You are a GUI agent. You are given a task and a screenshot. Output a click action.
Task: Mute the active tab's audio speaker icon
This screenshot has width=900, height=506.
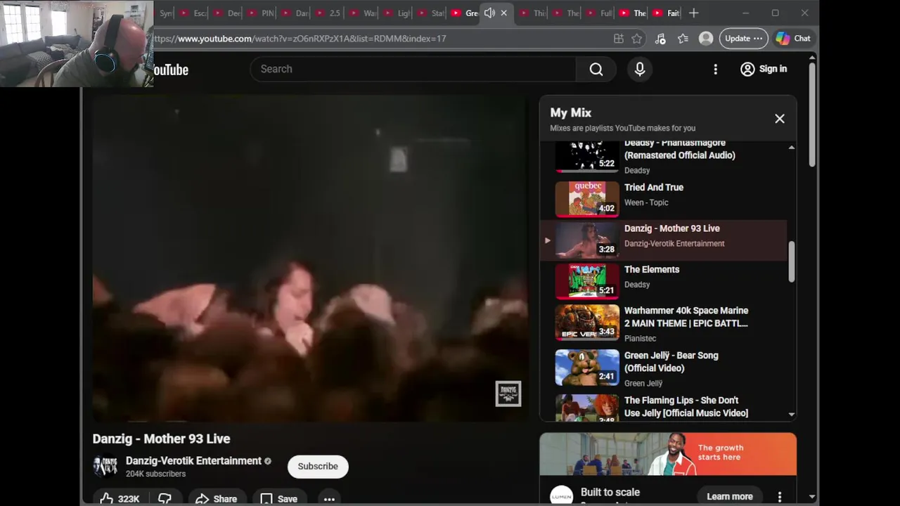coord(489,13)
